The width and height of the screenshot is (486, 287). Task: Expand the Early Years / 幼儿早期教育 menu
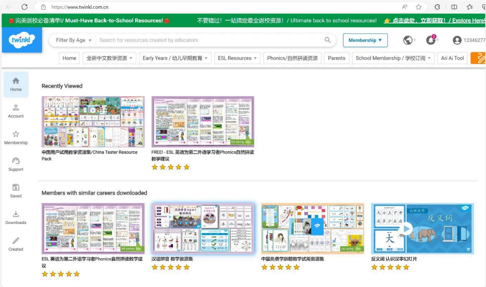pyautogui.click(x=175, y=58)
